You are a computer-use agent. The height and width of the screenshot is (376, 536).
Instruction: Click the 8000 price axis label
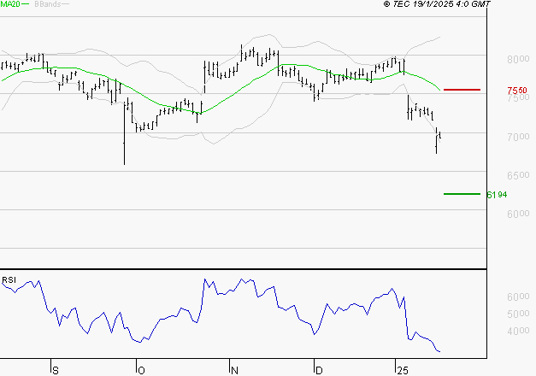pos(518,59)
